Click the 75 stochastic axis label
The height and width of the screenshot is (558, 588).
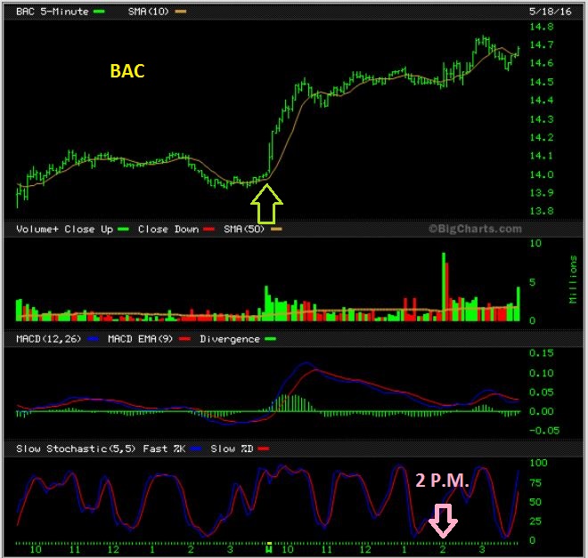pos(535,483)
